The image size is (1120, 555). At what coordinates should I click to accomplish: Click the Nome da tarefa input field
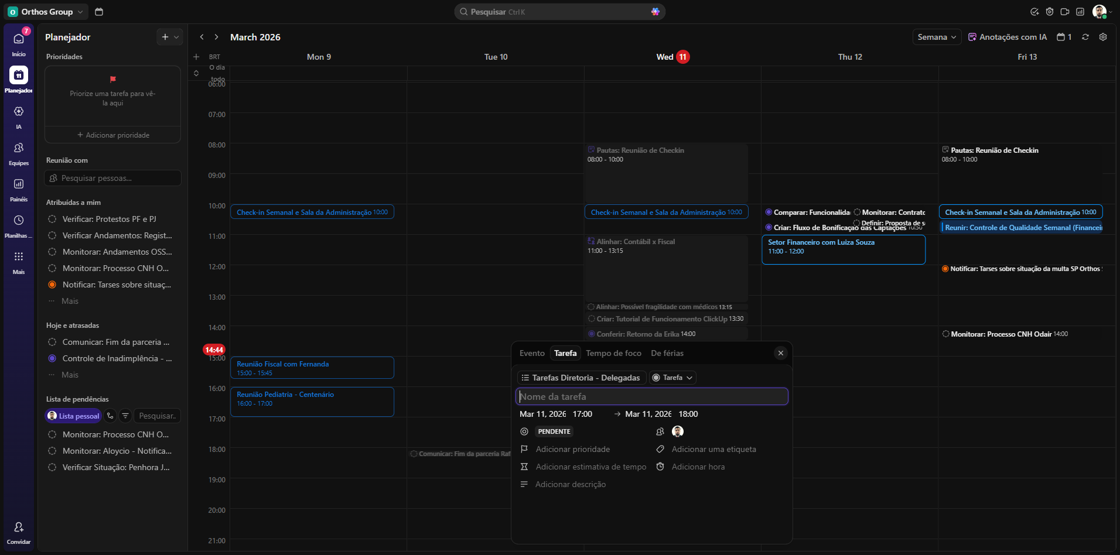651,396
